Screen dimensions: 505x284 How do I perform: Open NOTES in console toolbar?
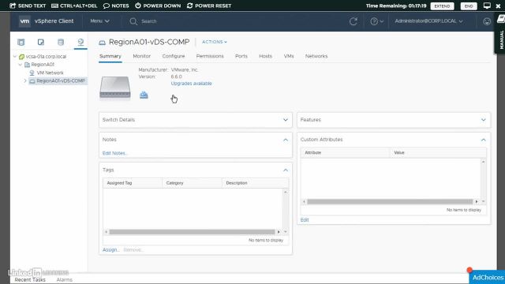tap(116, 6)
